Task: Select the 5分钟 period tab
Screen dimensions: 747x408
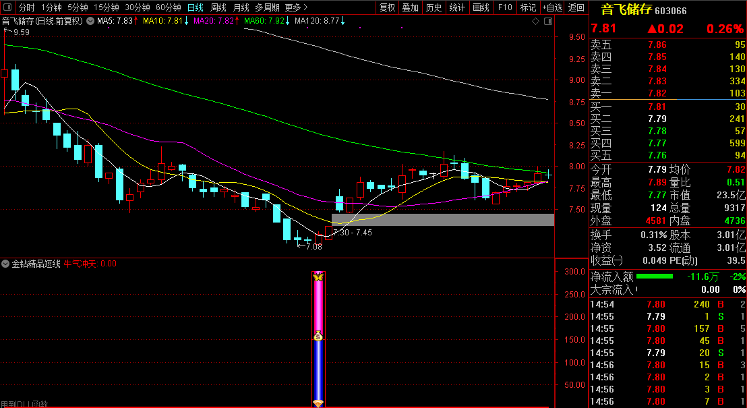Action: coord(77,7)
